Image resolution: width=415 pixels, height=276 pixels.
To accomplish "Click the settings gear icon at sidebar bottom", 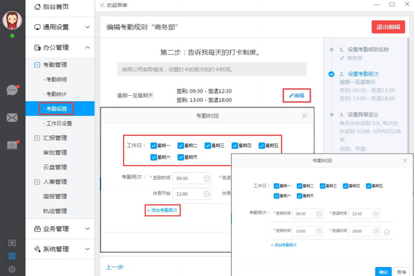I will click(x=12, y=269).
